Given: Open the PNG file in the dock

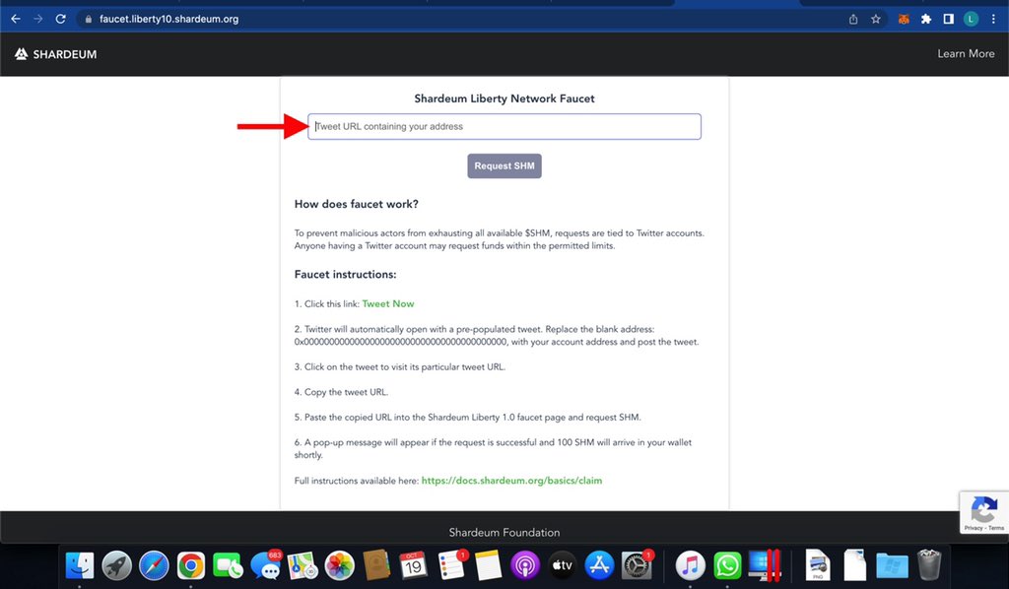Looking at the screenshot, I should coord(818,565).
